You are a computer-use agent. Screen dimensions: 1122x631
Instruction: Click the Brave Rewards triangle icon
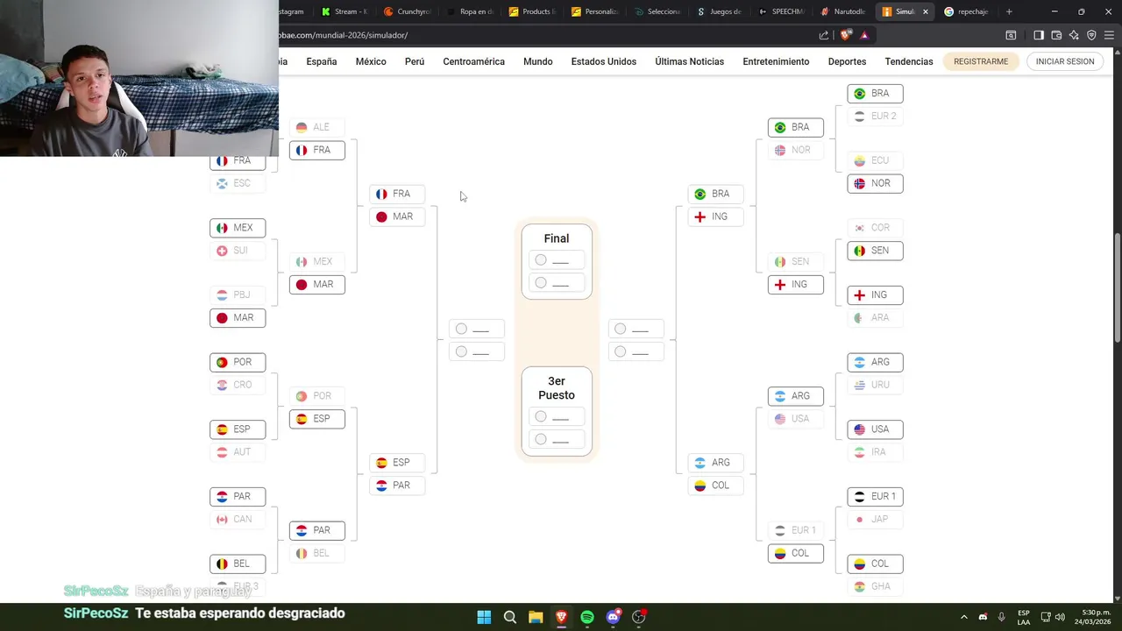[864, 35]
